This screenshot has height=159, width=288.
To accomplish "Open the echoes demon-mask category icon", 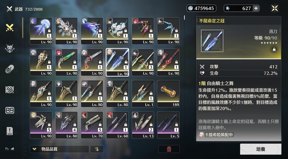I will tap(10, 49).
